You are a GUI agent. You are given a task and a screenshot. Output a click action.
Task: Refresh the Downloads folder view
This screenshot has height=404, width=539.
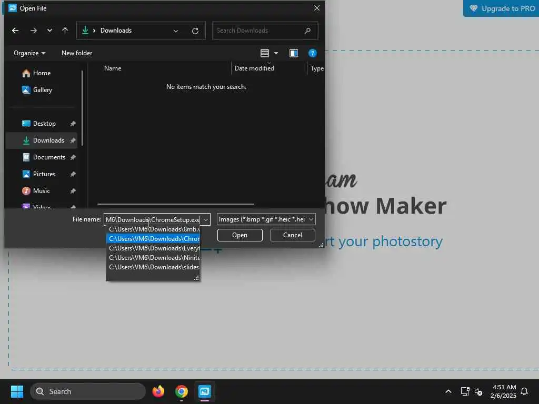click(195, 31)
